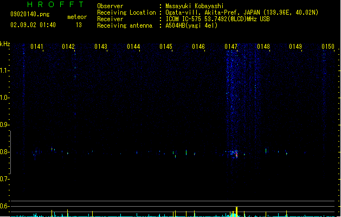
Task: Click the ICOM IC-575 53.7492 MHz USB text
Action: [x=218, y=19]
